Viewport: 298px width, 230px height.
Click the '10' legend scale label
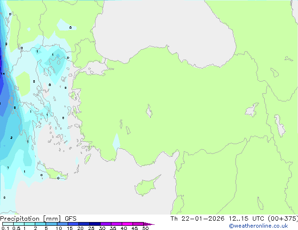pos(59,228)
